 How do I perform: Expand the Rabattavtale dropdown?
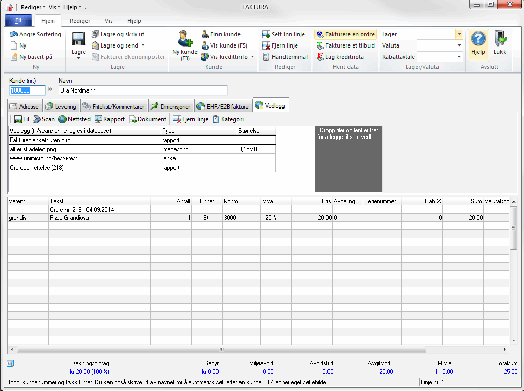(x=459, y=57)
